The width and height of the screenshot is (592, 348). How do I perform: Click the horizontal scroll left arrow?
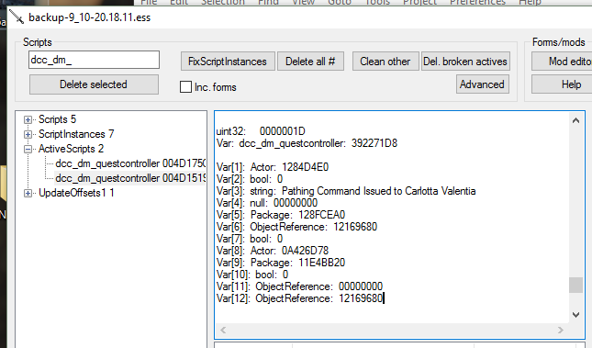[223, 331]
